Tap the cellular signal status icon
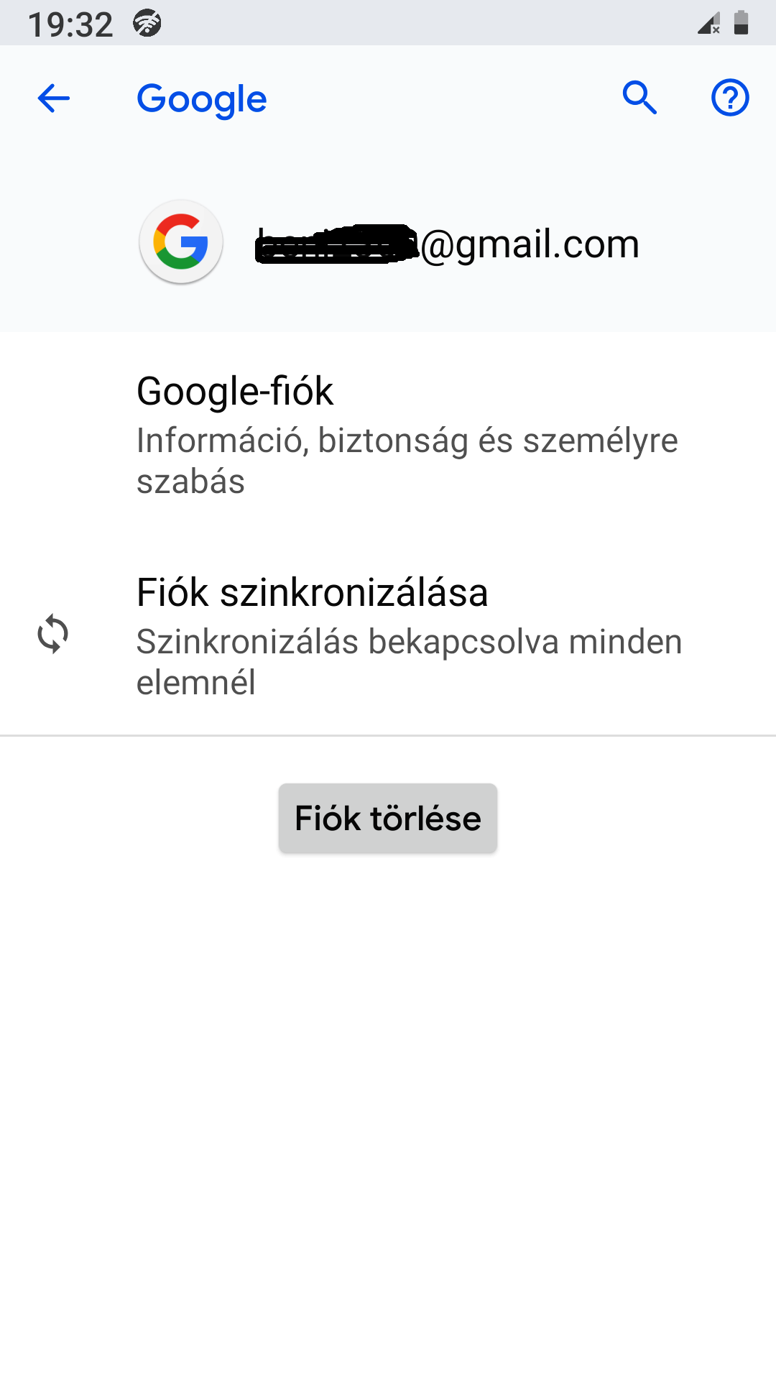 click(x=709, y=23)
